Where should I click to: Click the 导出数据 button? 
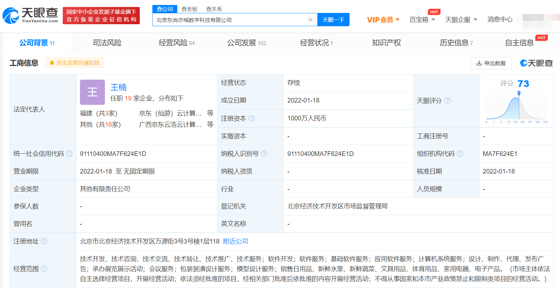tap(491, 63)
